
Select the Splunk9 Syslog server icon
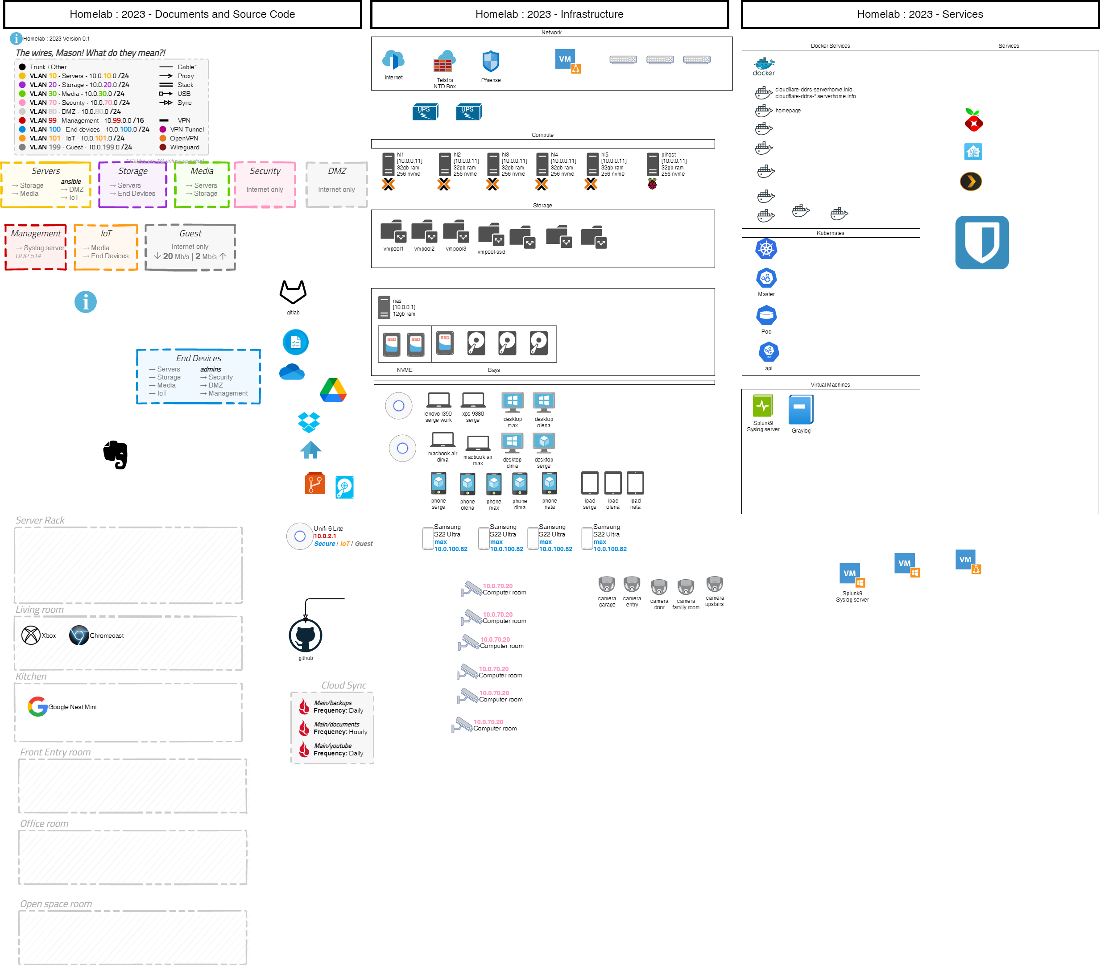pyautogui.click(x=763, y=406)
